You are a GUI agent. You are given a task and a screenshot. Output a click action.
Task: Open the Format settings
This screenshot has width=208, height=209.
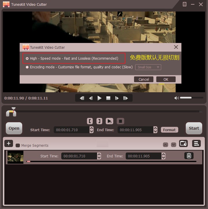[x=169, y=130]
